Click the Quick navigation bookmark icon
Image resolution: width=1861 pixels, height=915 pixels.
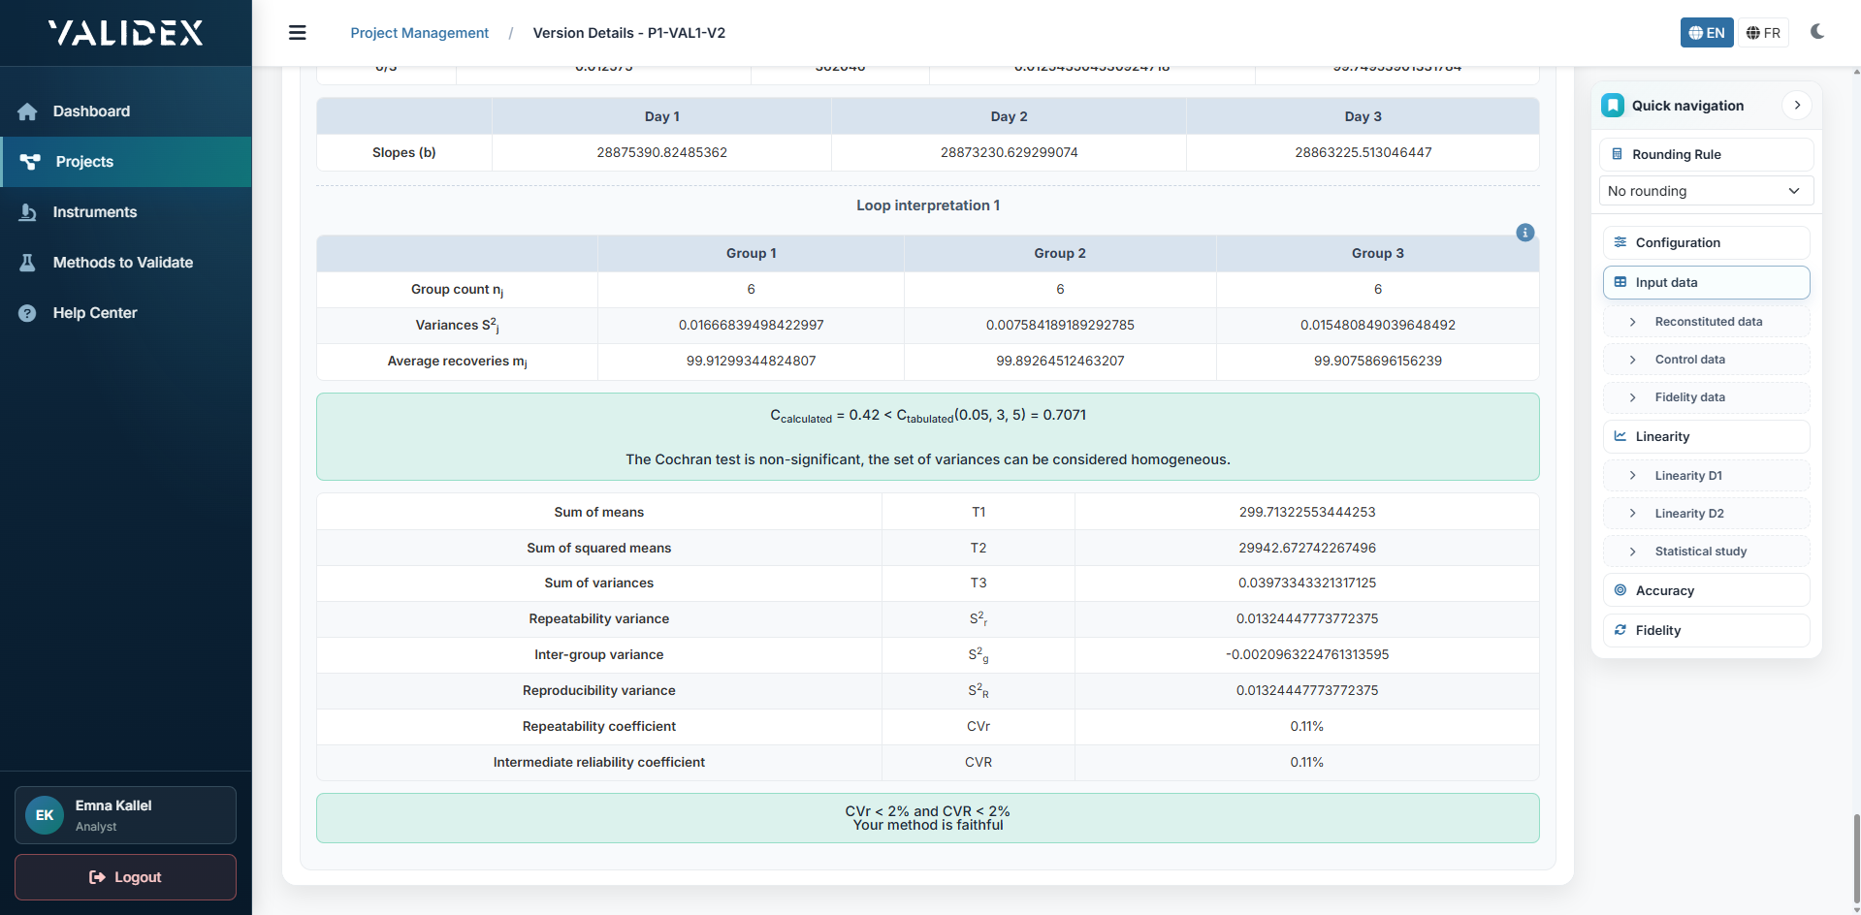pos(1612,105)
